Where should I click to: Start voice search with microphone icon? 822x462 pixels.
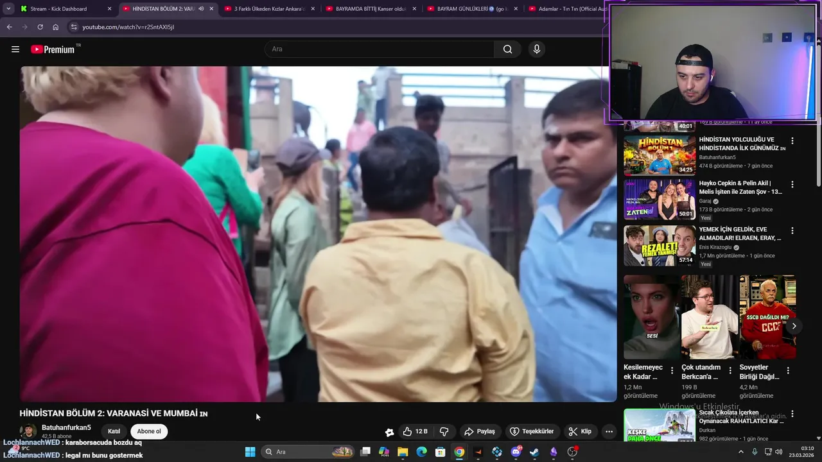(537, 49)
